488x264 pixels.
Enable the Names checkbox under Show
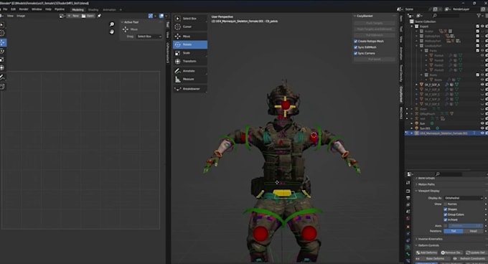click(x=446, y=204)
